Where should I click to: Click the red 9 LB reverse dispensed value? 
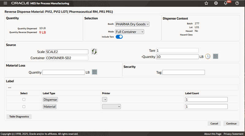(x=43, y=32)
